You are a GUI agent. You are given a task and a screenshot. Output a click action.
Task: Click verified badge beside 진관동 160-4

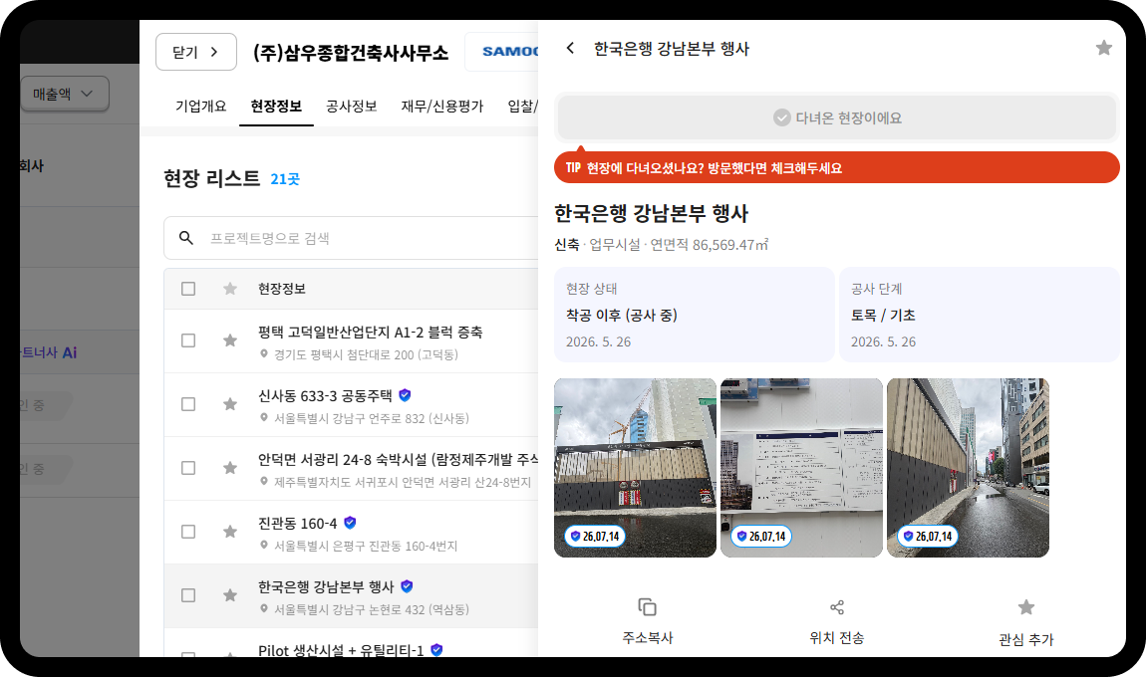tap(350, 522)
